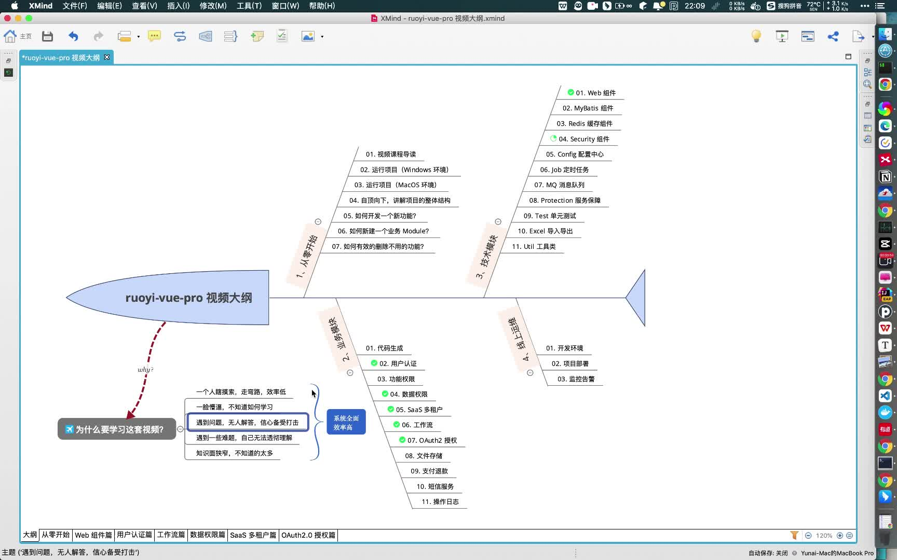Viewport: 897px width, 560px height.
Task: Open the overview magnifier panel in the right sidebar
Action: [x=867, y=84]
